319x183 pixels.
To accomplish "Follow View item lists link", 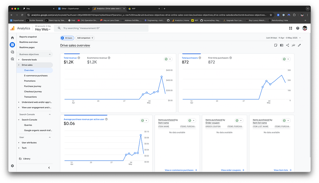I will click(x=283, y=170).
